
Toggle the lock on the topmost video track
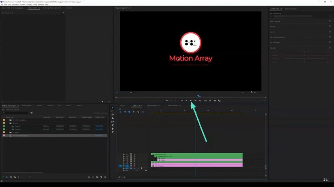(x=124, y=154)
